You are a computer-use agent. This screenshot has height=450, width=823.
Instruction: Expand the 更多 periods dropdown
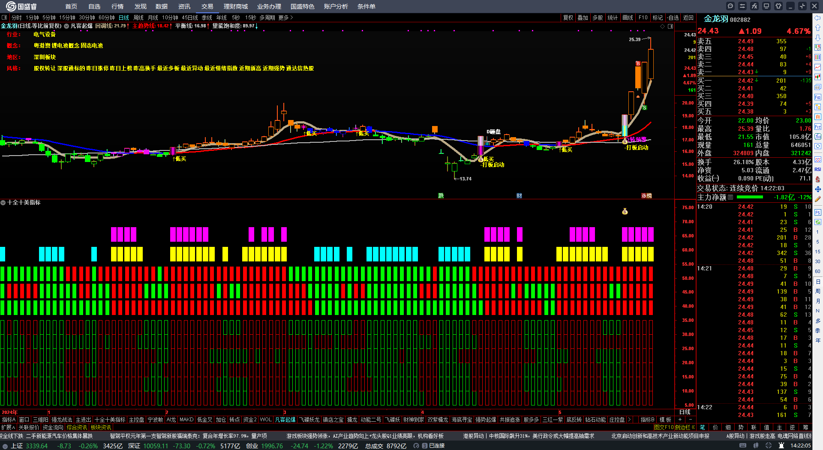[x=285, y=18]
